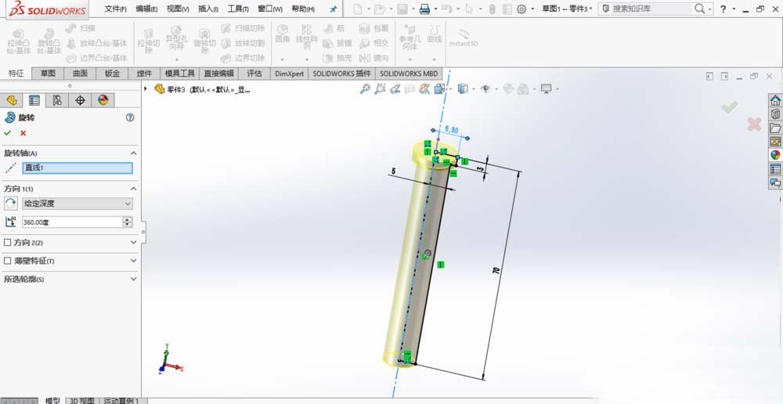Select the Intersect (相交) tool
Screen dimensions: 783x404
(x=374, y=43)
